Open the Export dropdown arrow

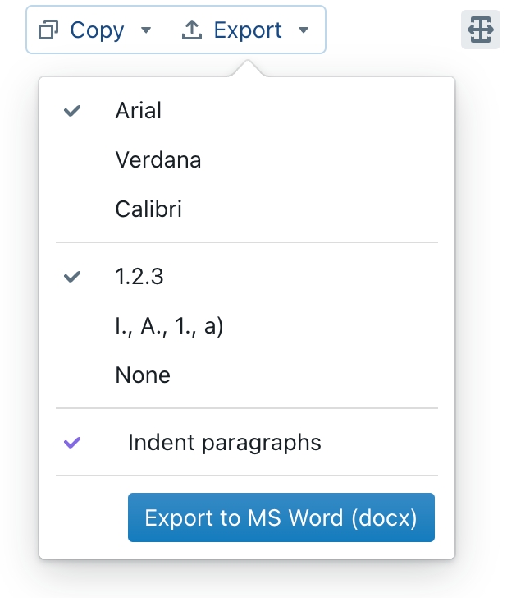pos(304,30)
